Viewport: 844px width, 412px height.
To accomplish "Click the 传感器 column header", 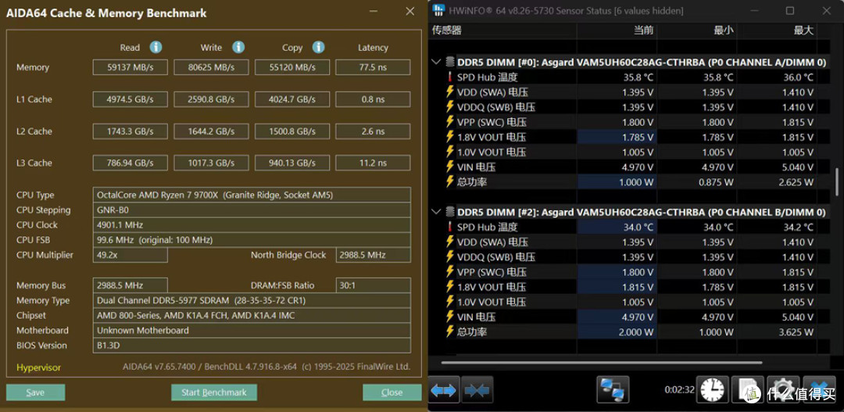I will [447, 30].
